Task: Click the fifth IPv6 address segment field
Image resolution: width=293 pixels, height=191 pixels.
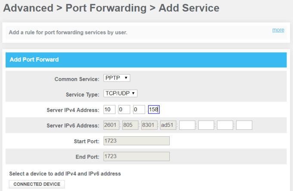Action: [x=187, y=125]
